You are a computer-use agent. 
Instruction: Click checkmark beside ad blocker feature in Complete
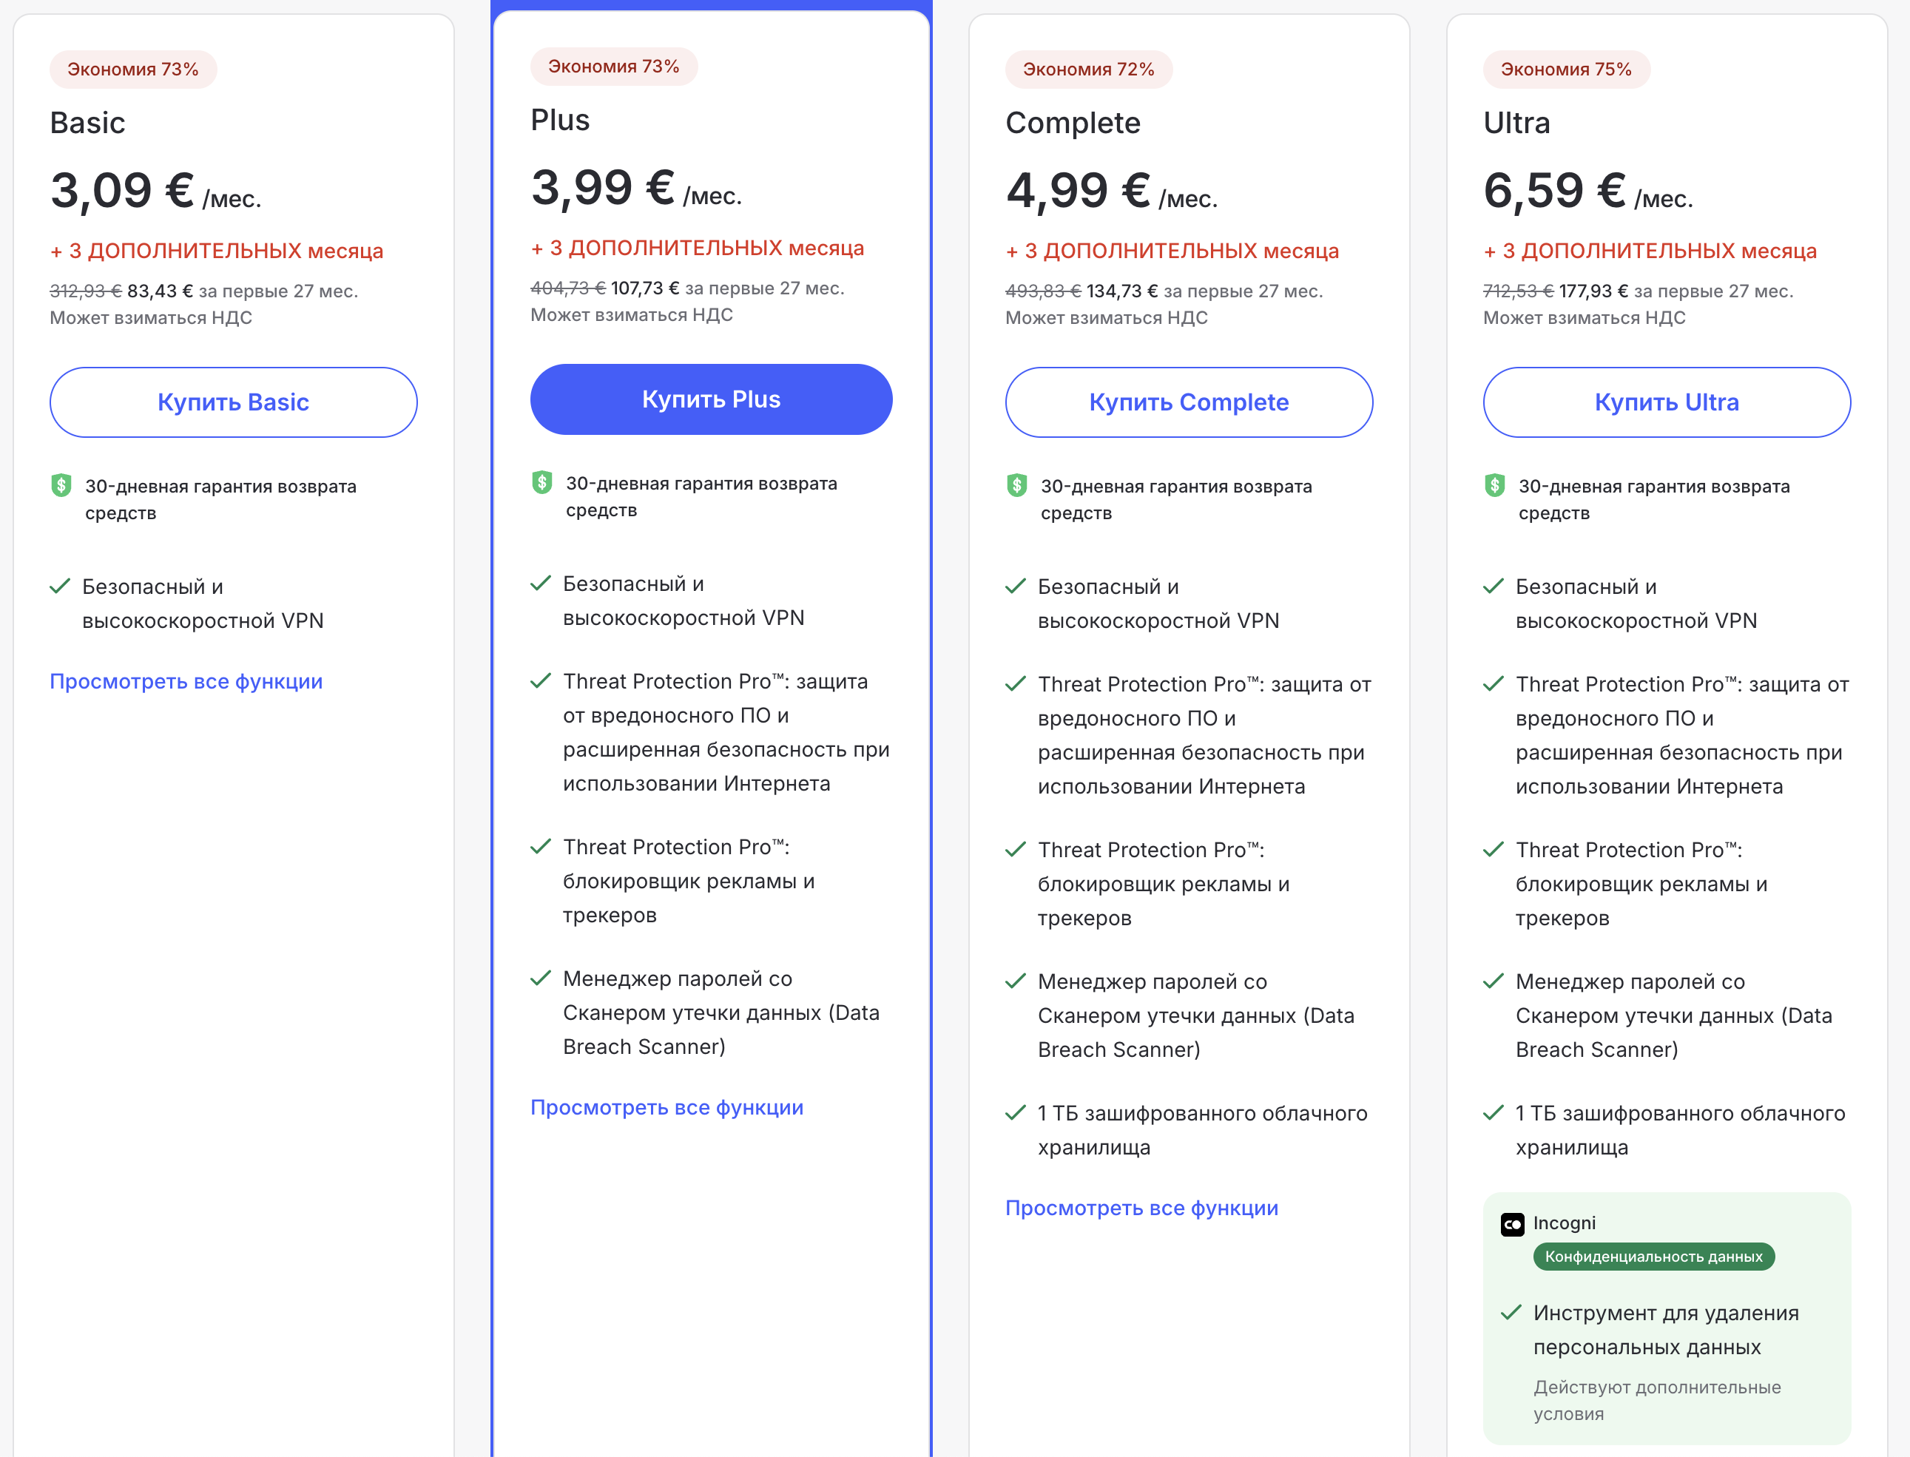pyautogui.click(x=1016, y=850)
